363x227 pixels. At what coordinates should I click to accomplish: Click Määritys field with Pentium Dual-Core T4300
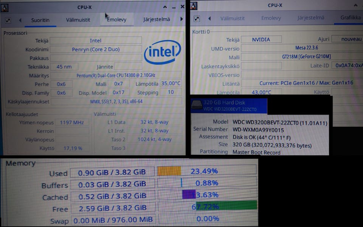coord(116,76)
